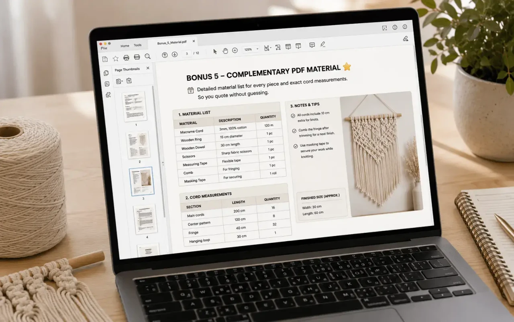This screenshot has height=322, width=514.
Task: Open the bookmarks panel icon in left sidebar
Action: [107, 84]
